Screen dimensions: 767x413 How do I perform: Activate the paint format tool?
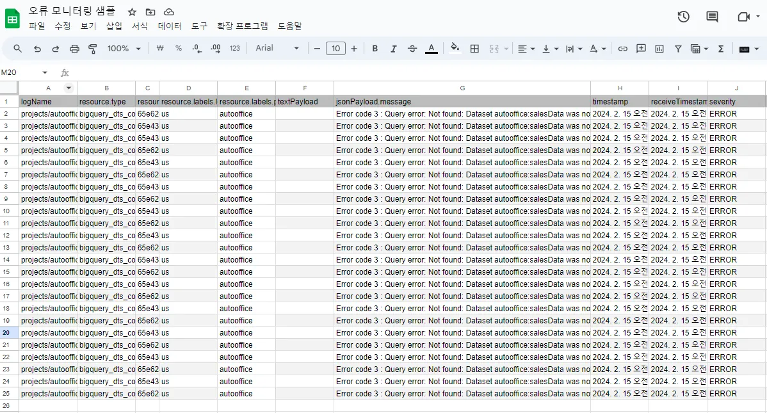tap(92, 49)
